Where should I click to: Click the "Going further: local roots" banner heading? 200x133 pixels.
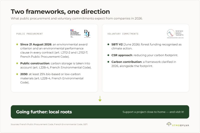coord(44,112)
